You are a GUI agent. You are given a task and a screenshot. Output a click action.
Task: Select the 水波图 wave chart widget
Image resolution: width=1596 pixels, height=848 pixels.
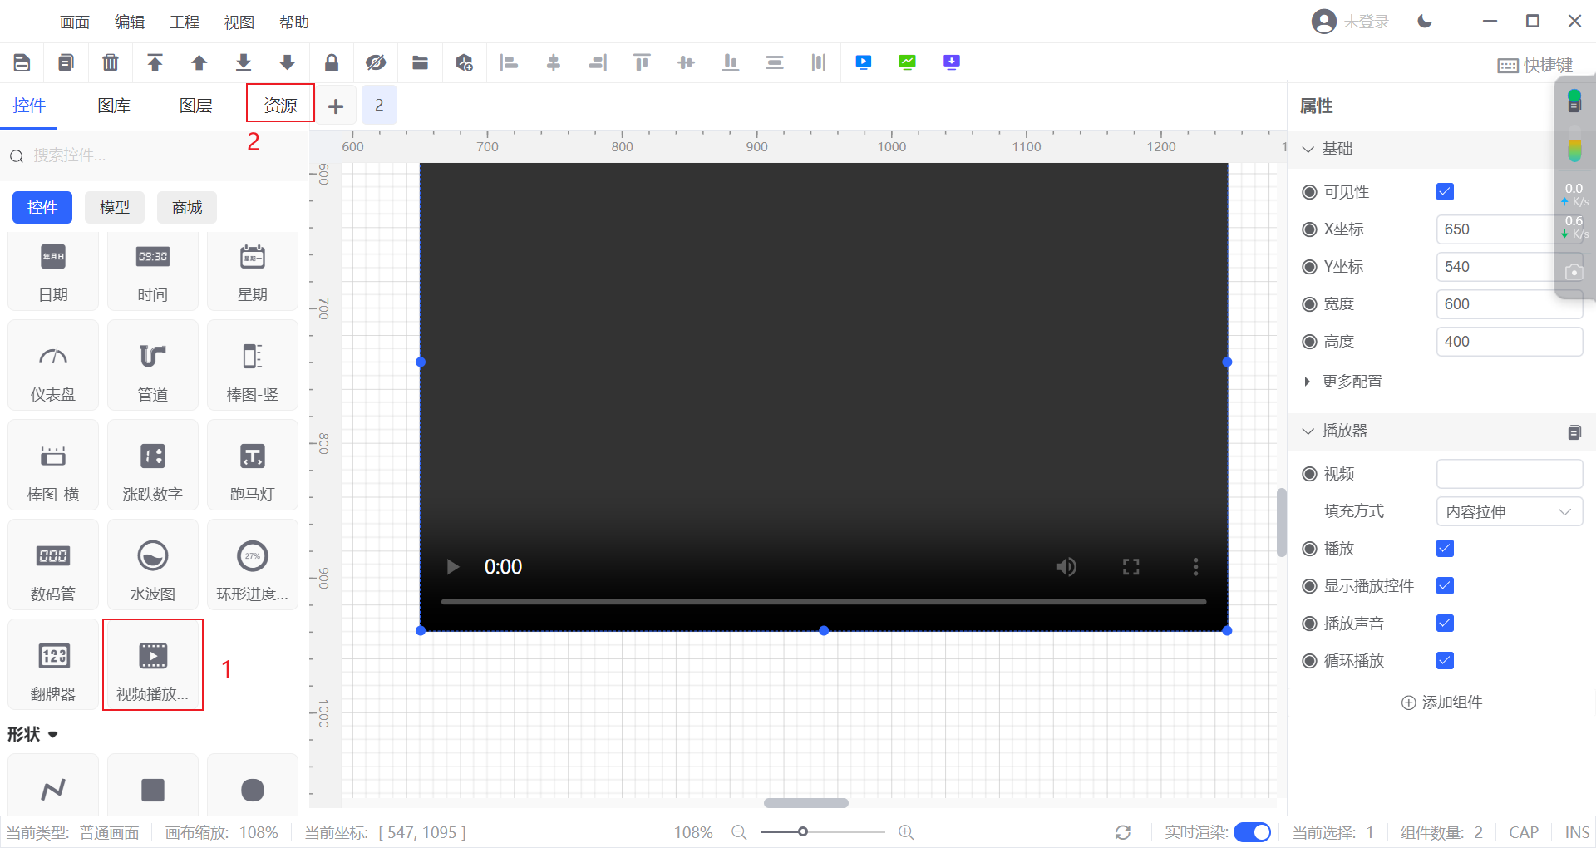point(153,565)
